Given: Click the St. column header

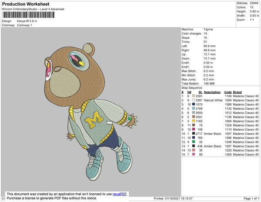Looking at the screenshot, I should click(201, 92).
